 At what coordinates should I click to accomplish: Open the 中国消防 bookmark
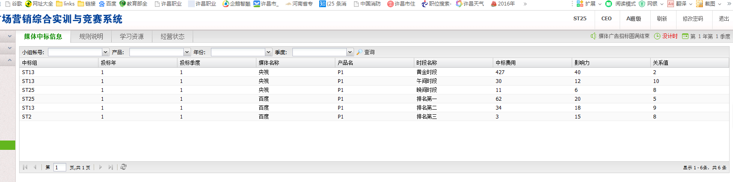coord(367,4)
